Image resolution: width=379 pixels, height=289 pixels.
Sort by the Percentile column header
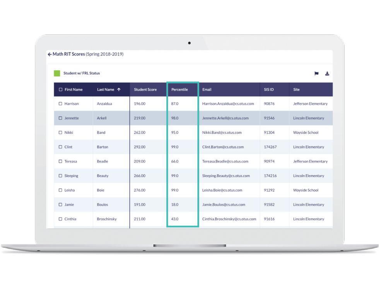click(179, 90)
